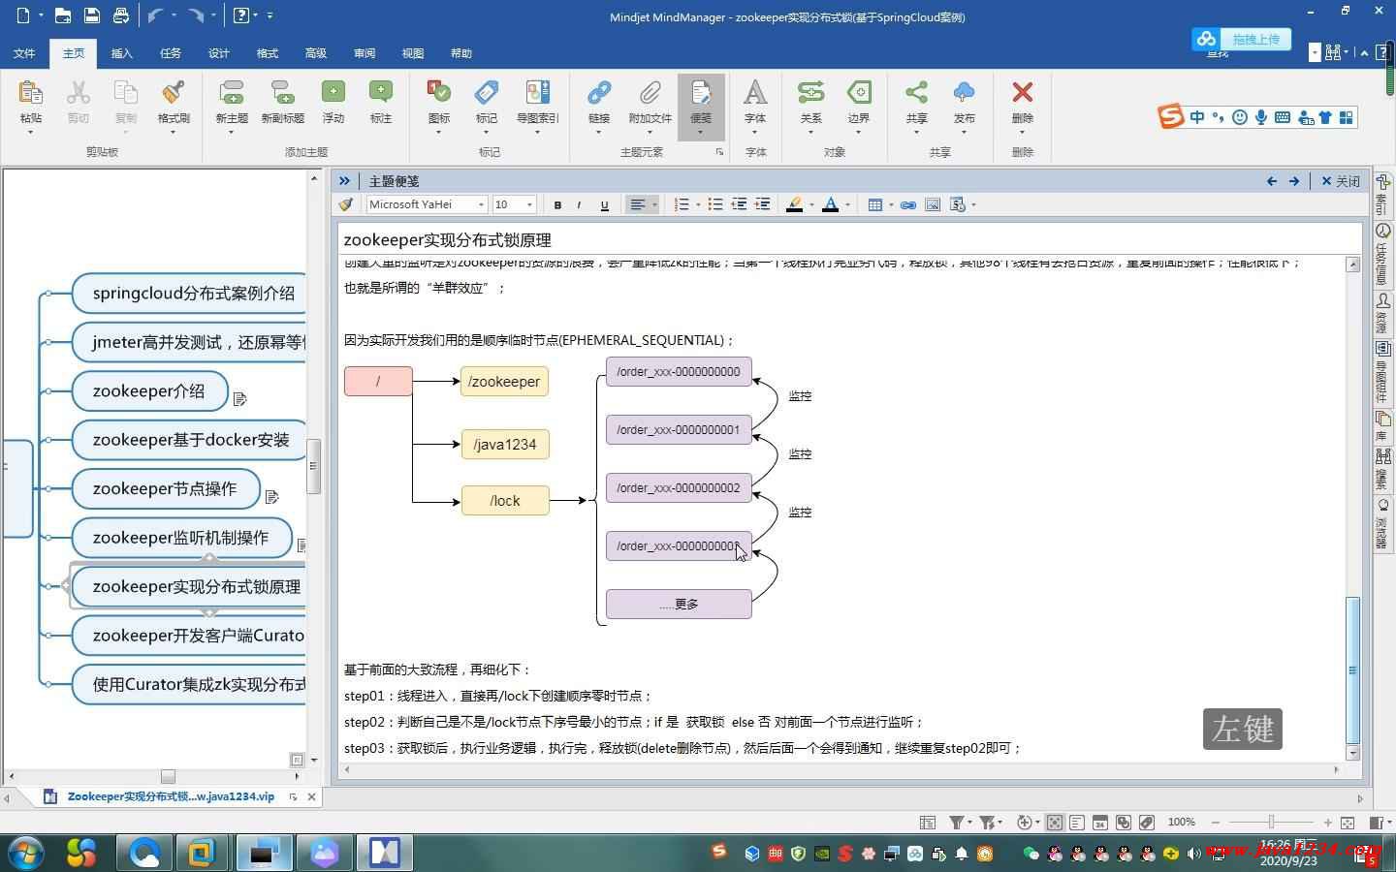Switch to the 视图 ribbon tab

click(413, 53)
